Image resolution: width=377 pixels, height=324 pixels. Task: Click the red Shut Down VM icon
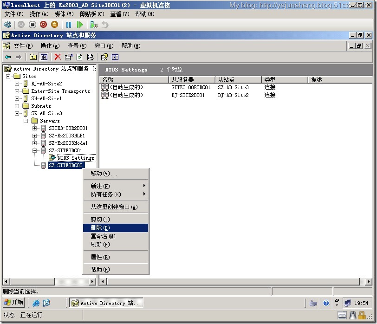pyautogui.click(x=43, y=25)
